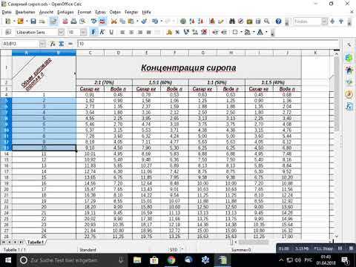The image size is (356, 267).
Task: Expand the font size dropdown
Action: coord(83,32)
